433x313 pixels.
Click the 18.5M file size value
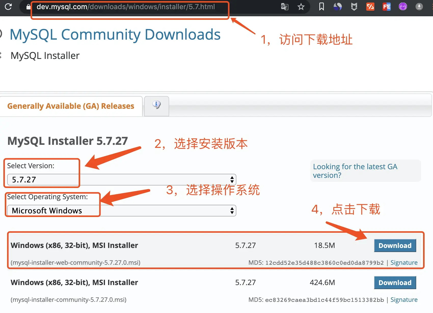324,245
